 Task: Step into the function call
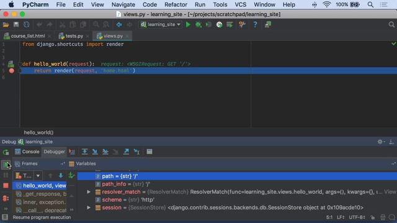coord(95,152)
